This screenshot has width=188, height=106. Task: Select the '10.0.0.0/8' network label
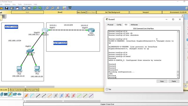point(68,25)
